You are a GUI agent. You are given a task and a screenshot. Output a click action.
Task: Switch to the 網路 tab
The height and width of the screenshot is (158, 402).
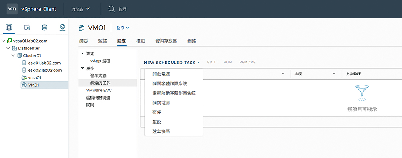click(192, 41)
